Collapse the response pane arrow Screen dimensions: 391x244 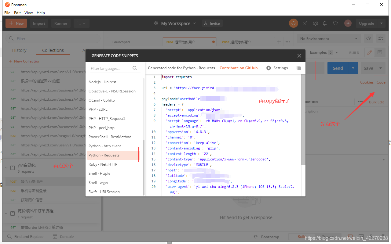click(x=384, y=160)
